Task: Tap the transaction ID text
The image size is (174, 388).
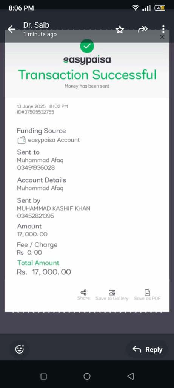Action: click(35, 112)
